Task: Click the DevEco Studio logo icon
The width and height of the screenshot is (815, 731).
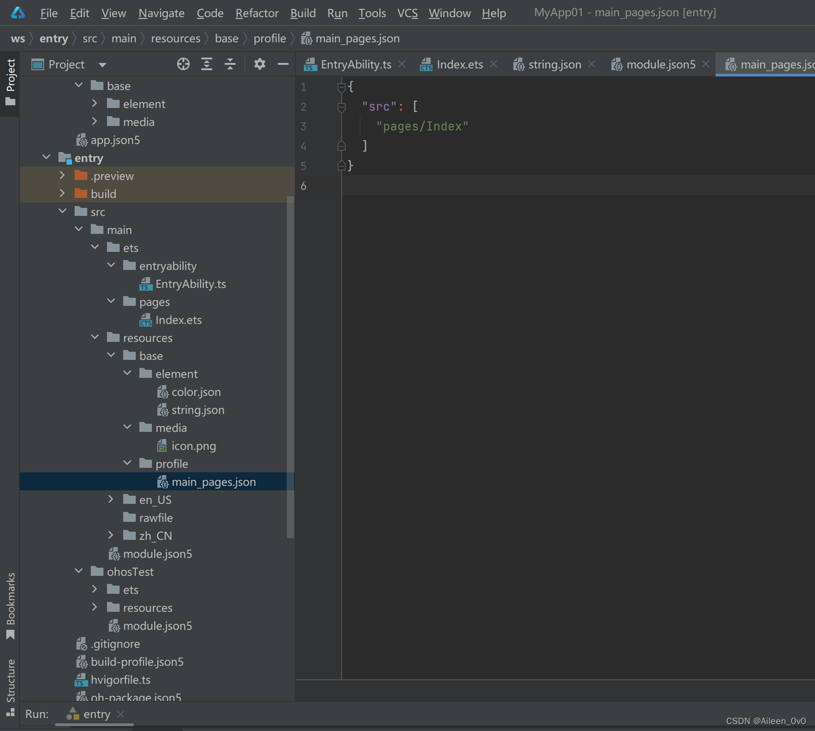Action: (x=18, y=13)
